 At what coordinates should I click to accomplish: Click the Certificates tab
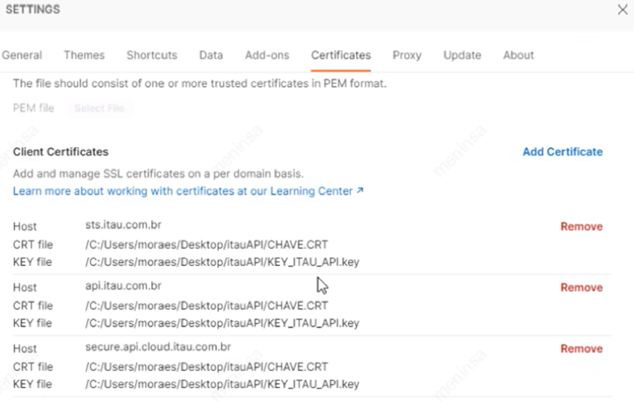(x=340, y=55)
